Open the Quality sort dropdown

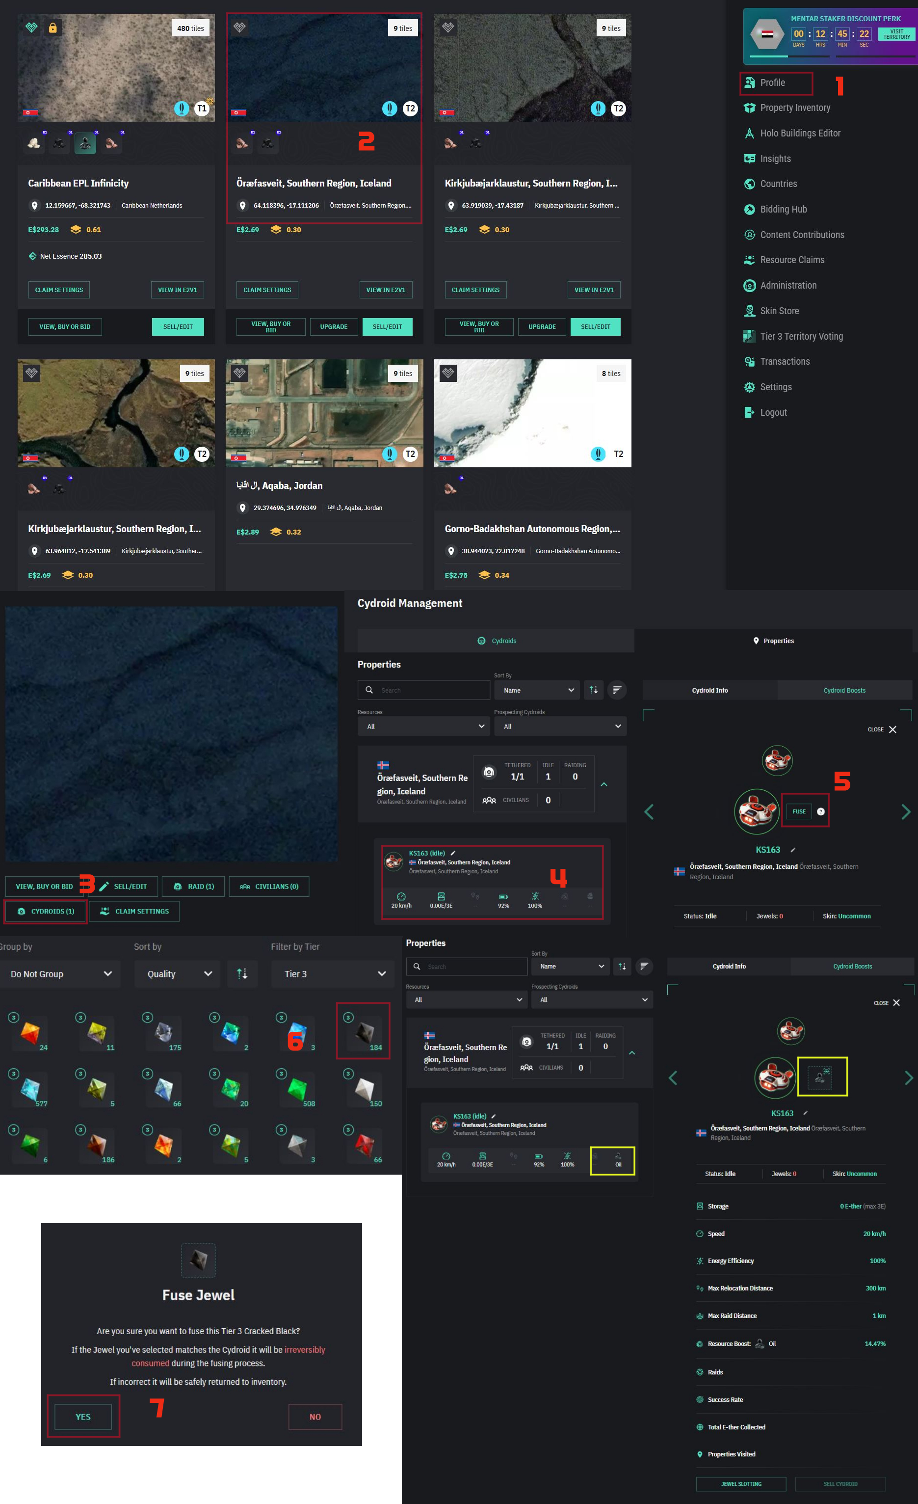coord(178,973)
